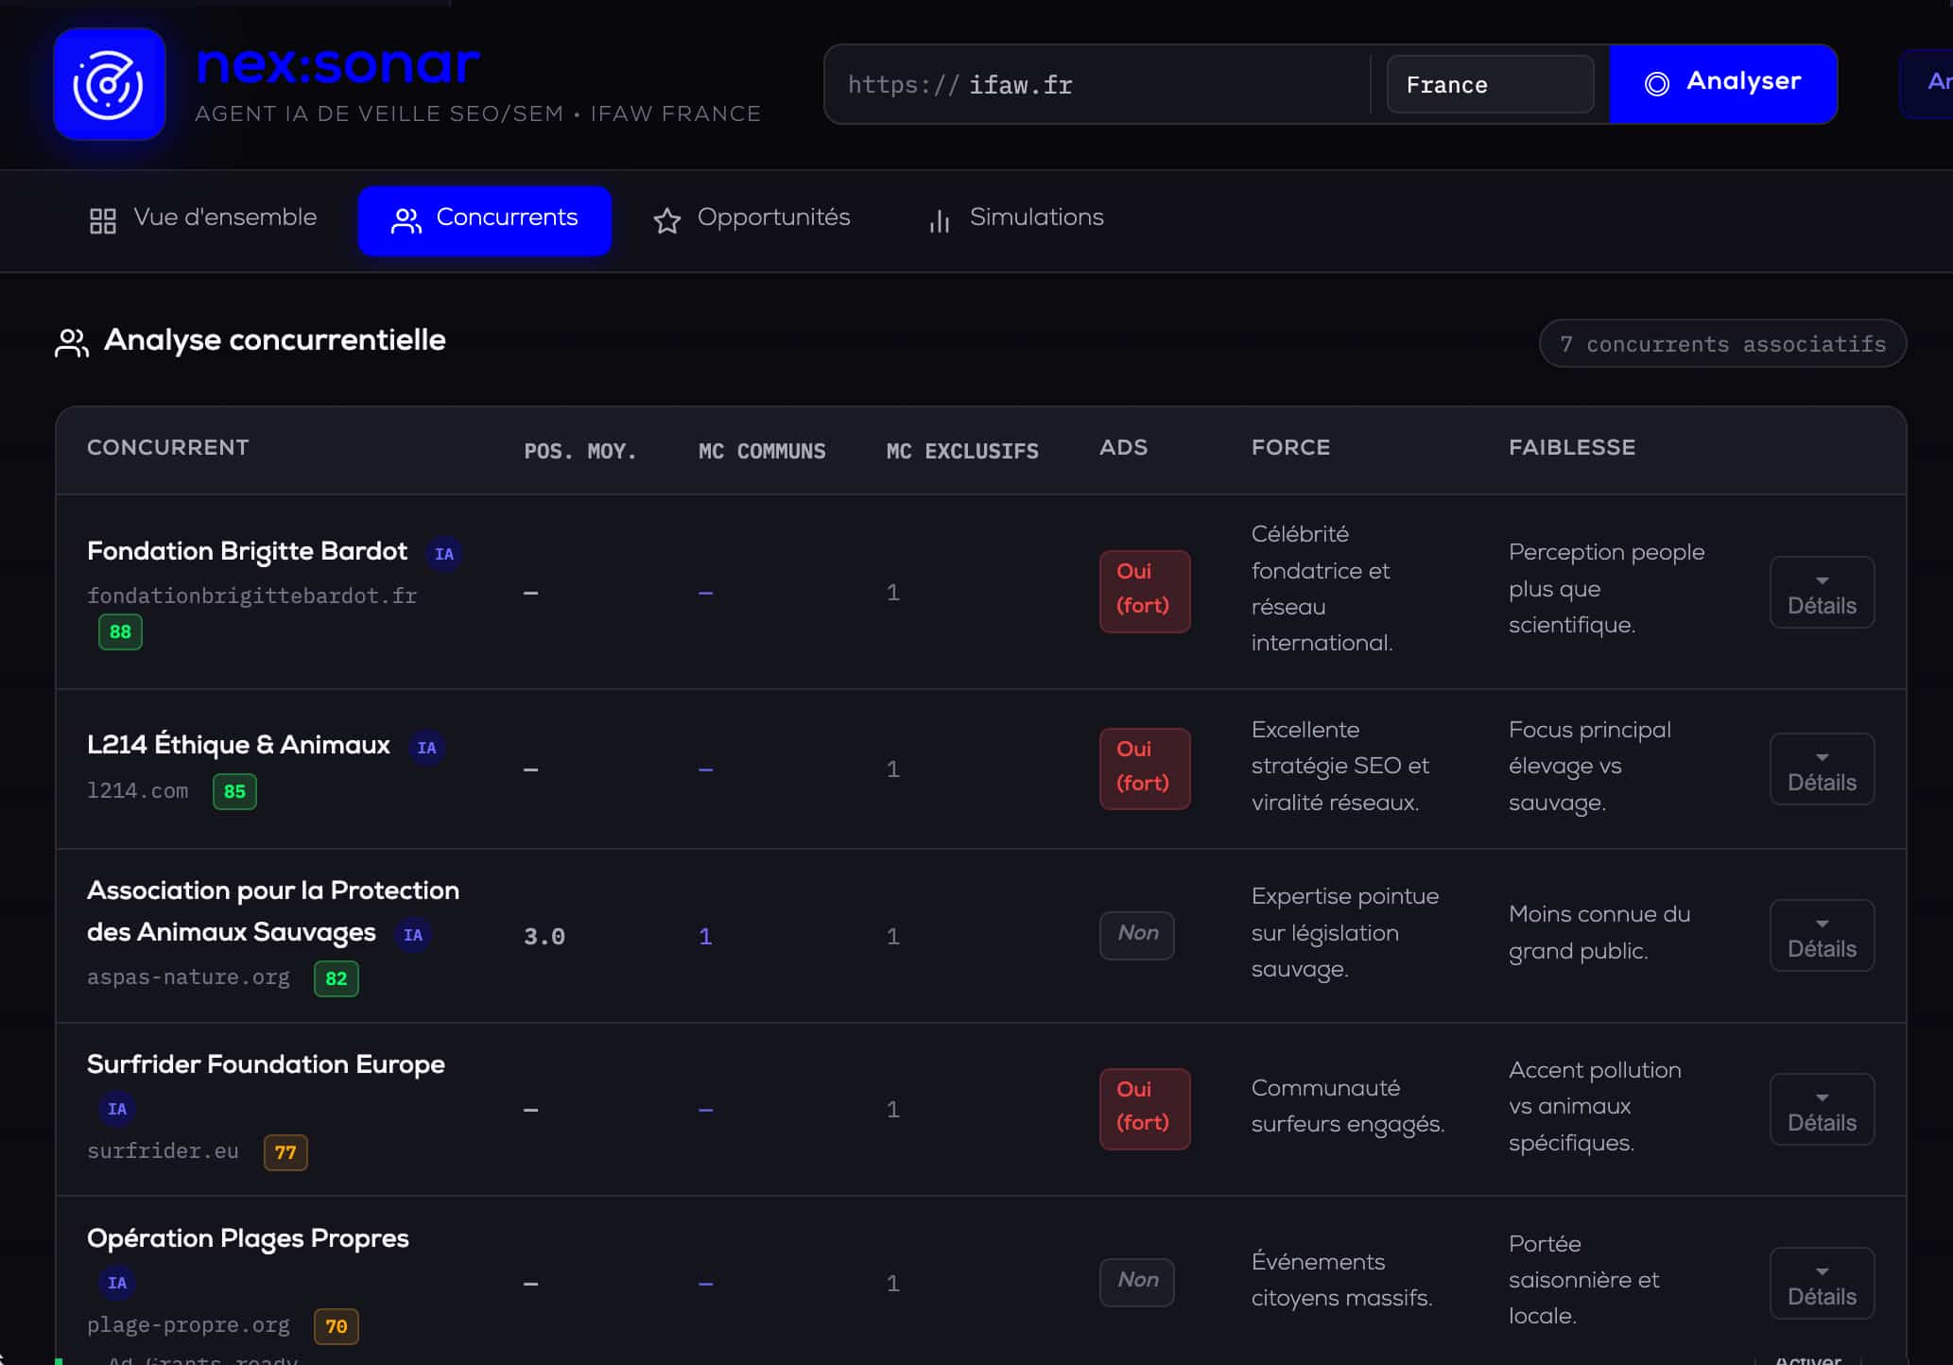Expand Détails for Association pour la Protection des Animaux Sauvages
This screenshot has height=1365, width=1953.
1822,936
